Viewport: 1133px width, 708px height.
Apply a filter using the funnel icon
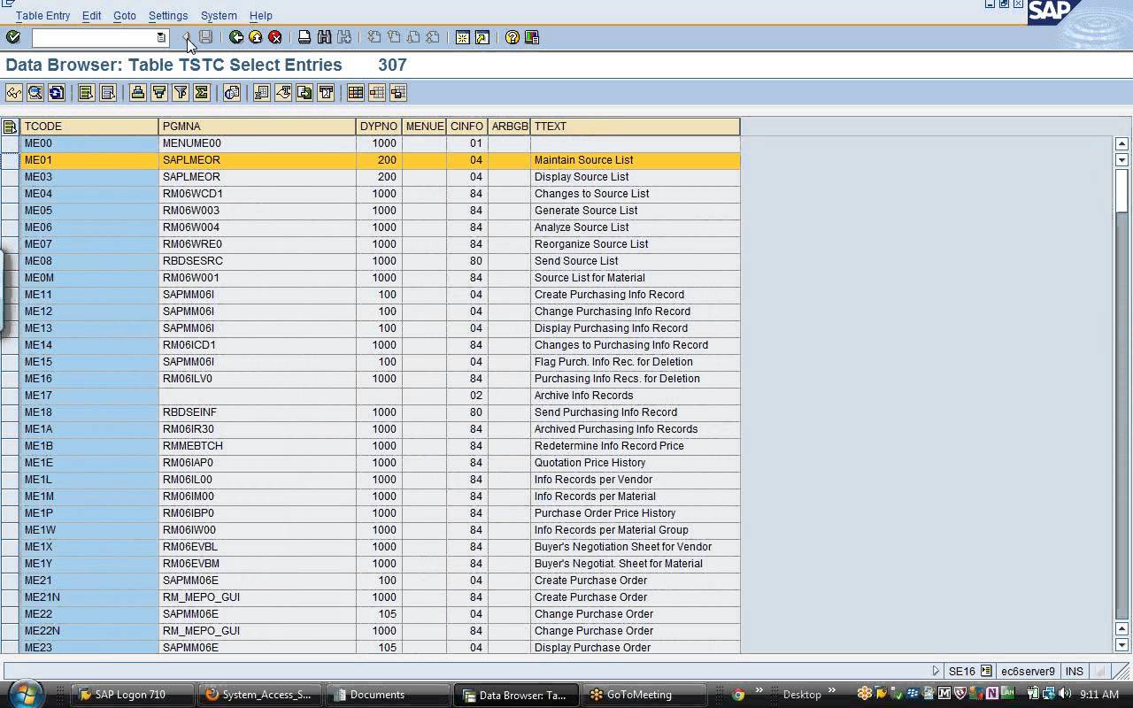coord(181,92)
